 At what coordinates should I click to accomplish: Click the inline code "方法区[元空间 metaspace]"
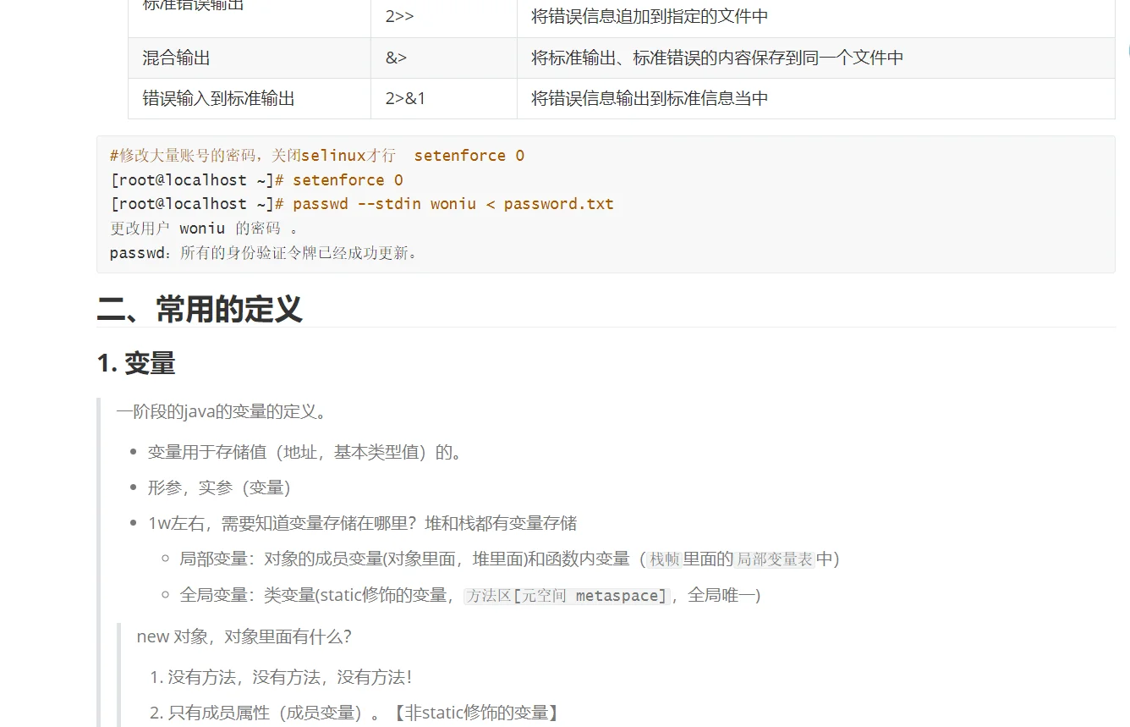coord(568,596)
